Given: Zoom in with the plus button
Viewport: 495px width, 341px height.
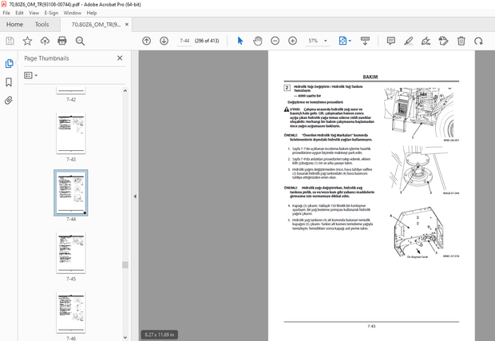Looking at the screenshot, I should click(x=293, y=41).
